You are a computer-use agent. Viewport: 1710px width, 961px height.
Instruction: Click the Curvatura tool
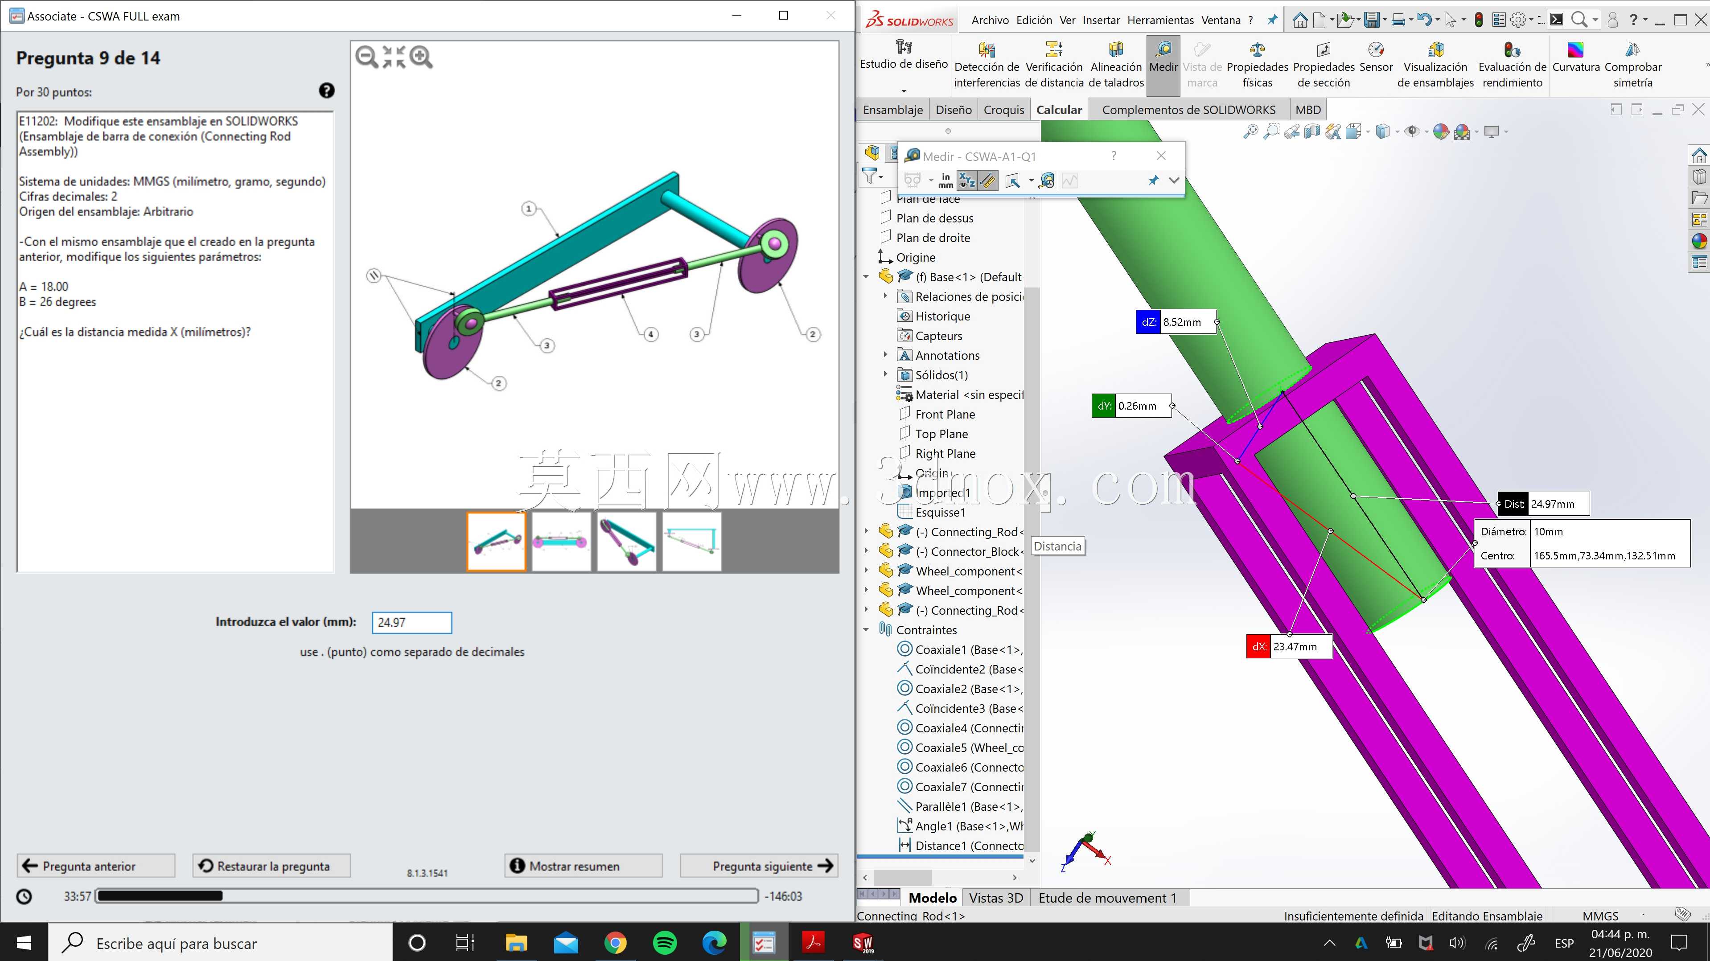point(1575,57)
